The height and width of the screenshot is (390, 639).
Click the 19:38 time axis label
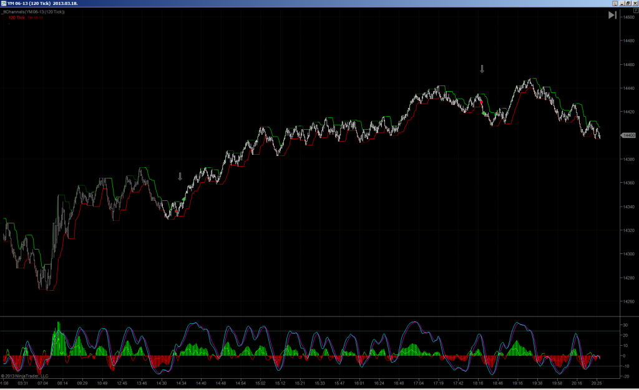pyautogui.click(x=537, y=383)
